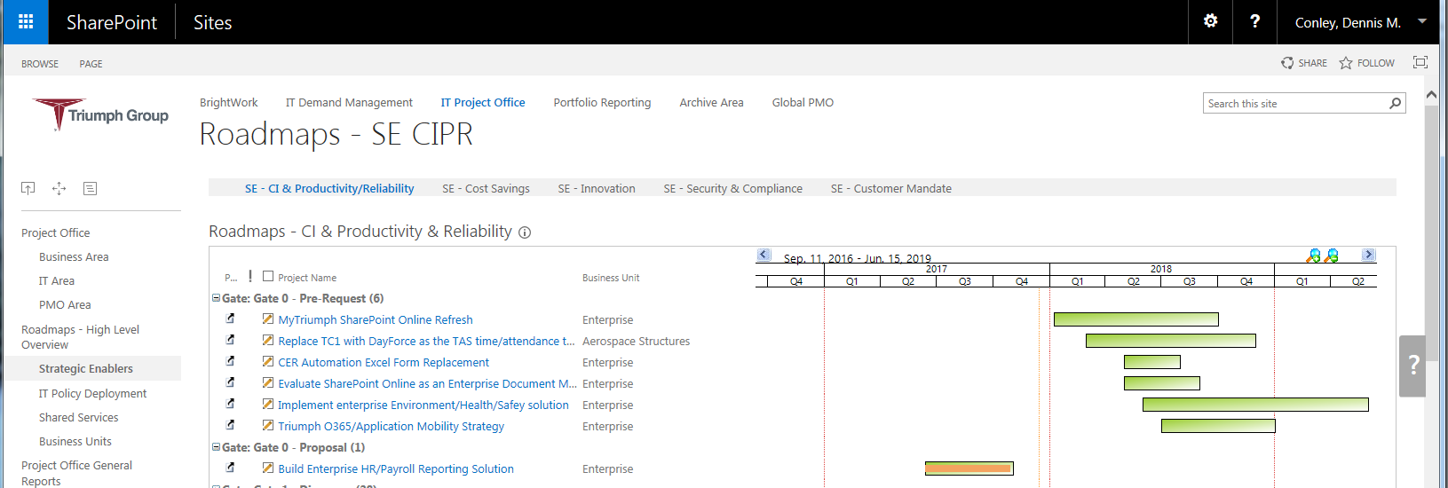This screenshot has height=488, width=1448.
Task: Go to IT Demand Management in the top navigation
Action: (x=349, y=103)
